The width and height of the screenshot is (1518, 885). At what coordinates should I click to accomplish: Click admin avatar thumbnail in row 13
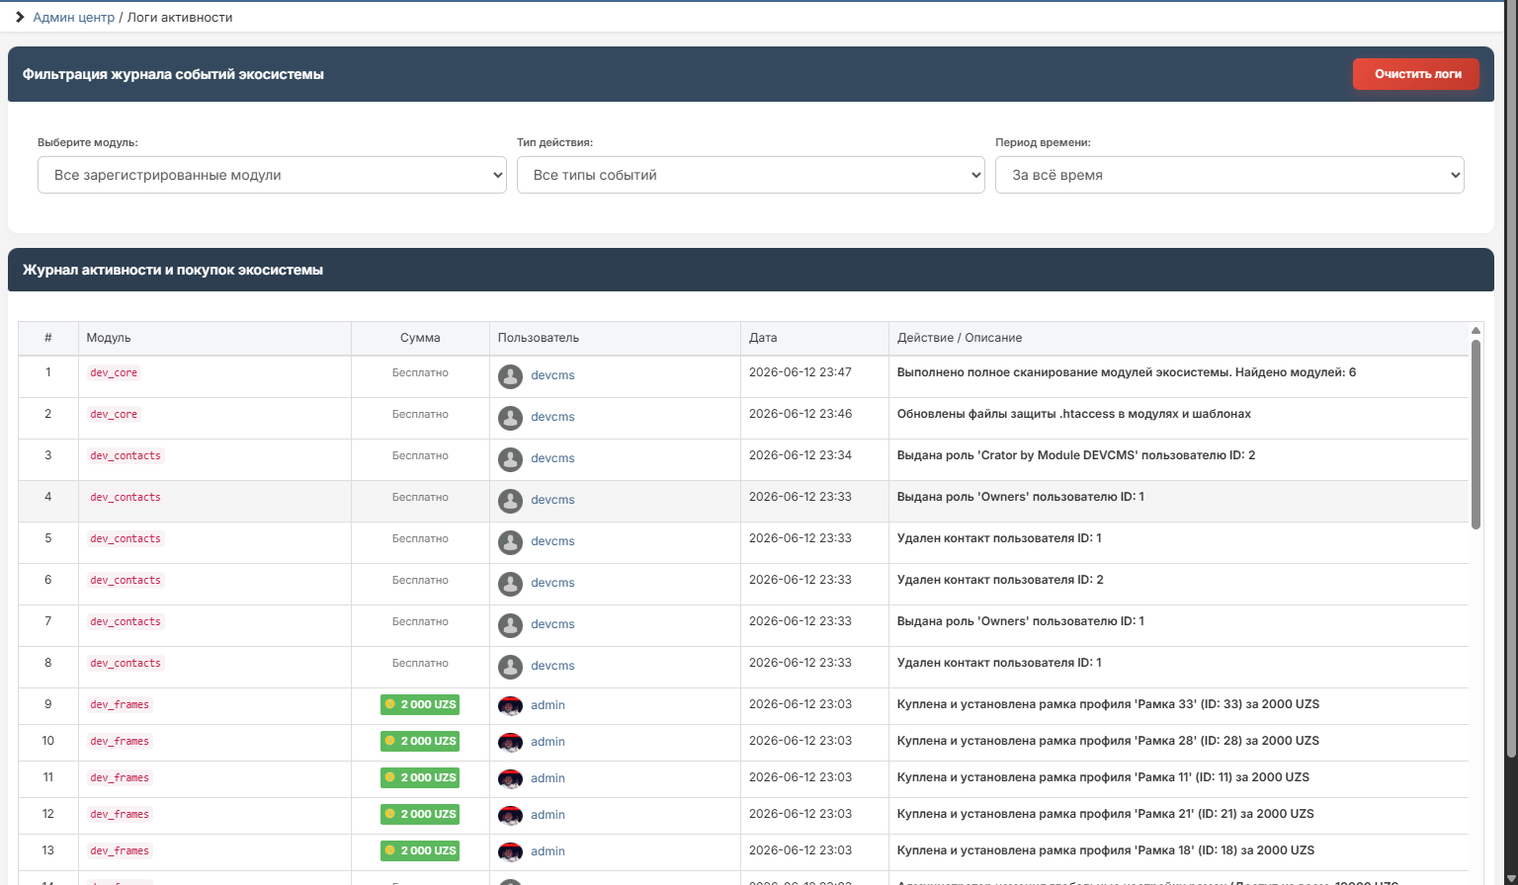coord(510,851)
